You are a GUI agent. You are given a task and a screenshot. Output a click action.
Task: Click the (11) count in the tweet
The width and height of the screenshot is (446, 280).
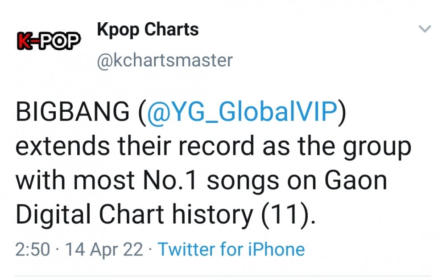[285, 215]
